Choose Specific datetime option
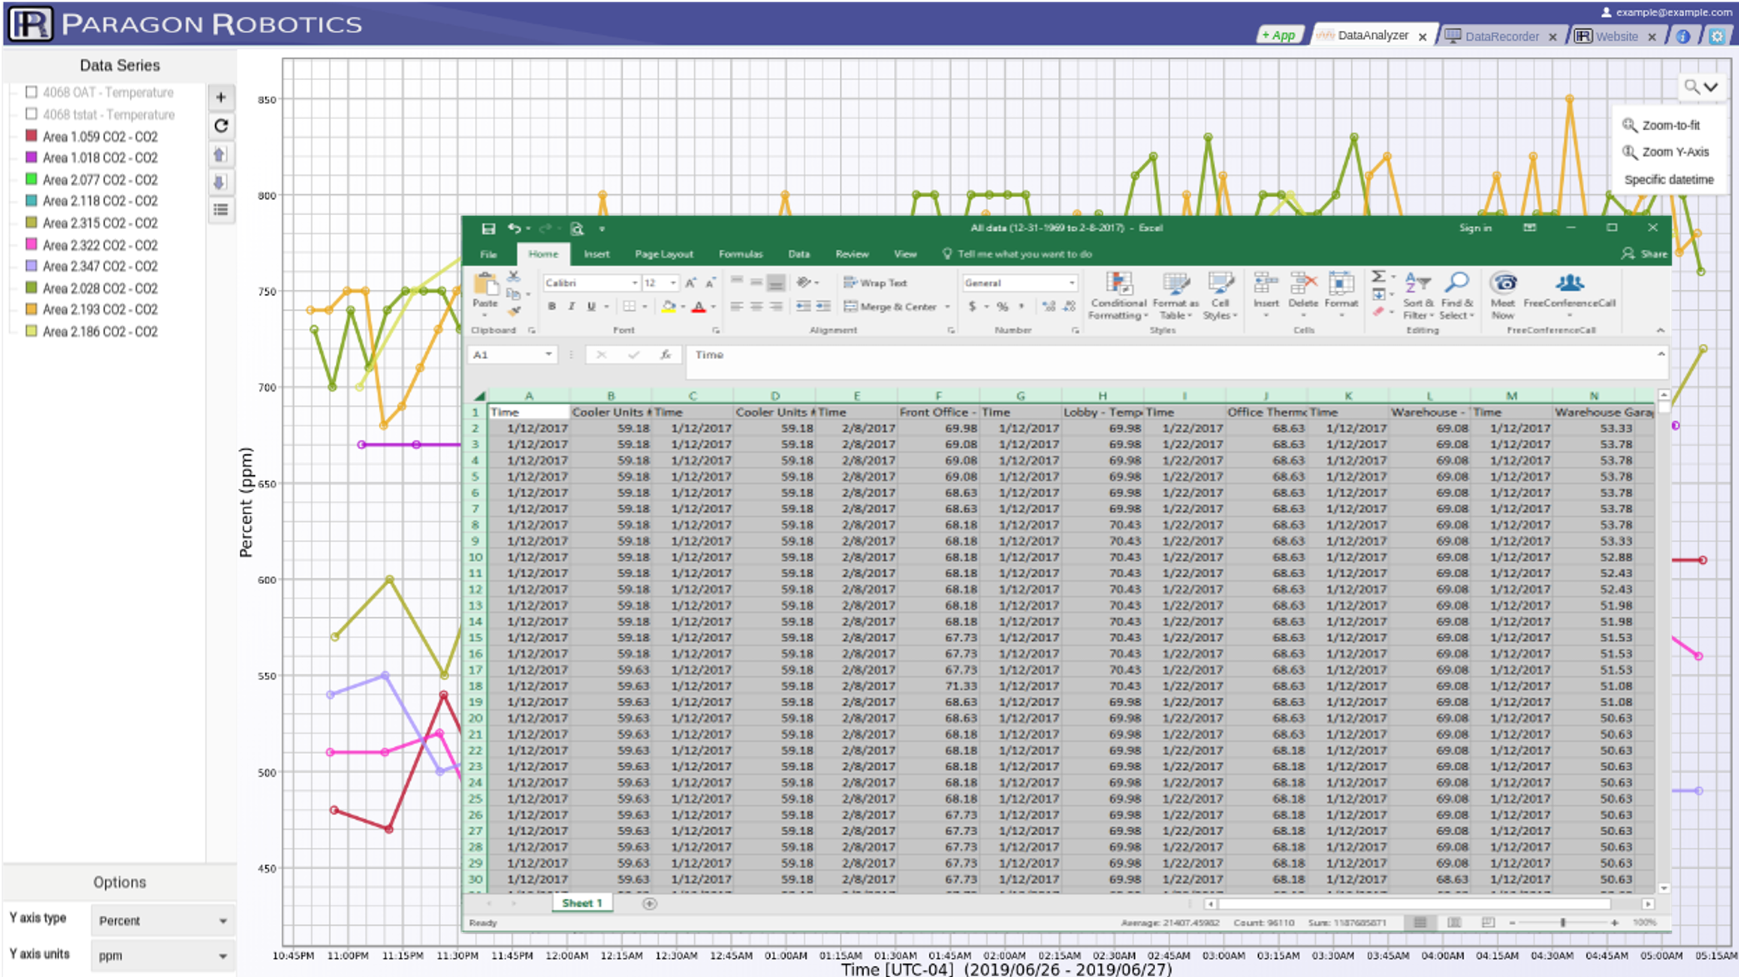 point(1668,179)
